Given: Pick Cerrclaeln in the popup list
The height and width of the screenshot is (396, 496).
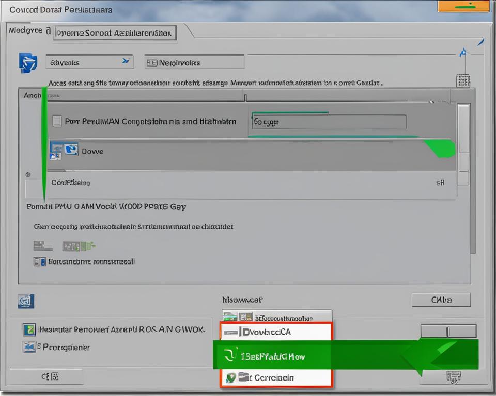Looking at the screenshot, I should [276, 377].
